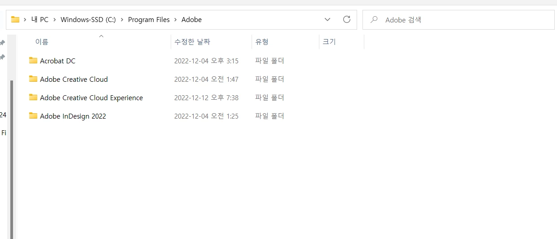Click date 2022-12-12 오후 7:38

click(x=206, y=97)
